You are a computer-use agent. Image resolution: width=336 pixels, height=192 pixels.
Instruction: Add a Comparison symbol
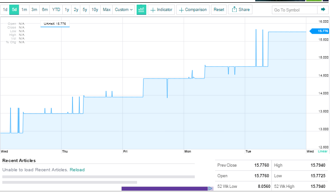(x=193, y=10)
